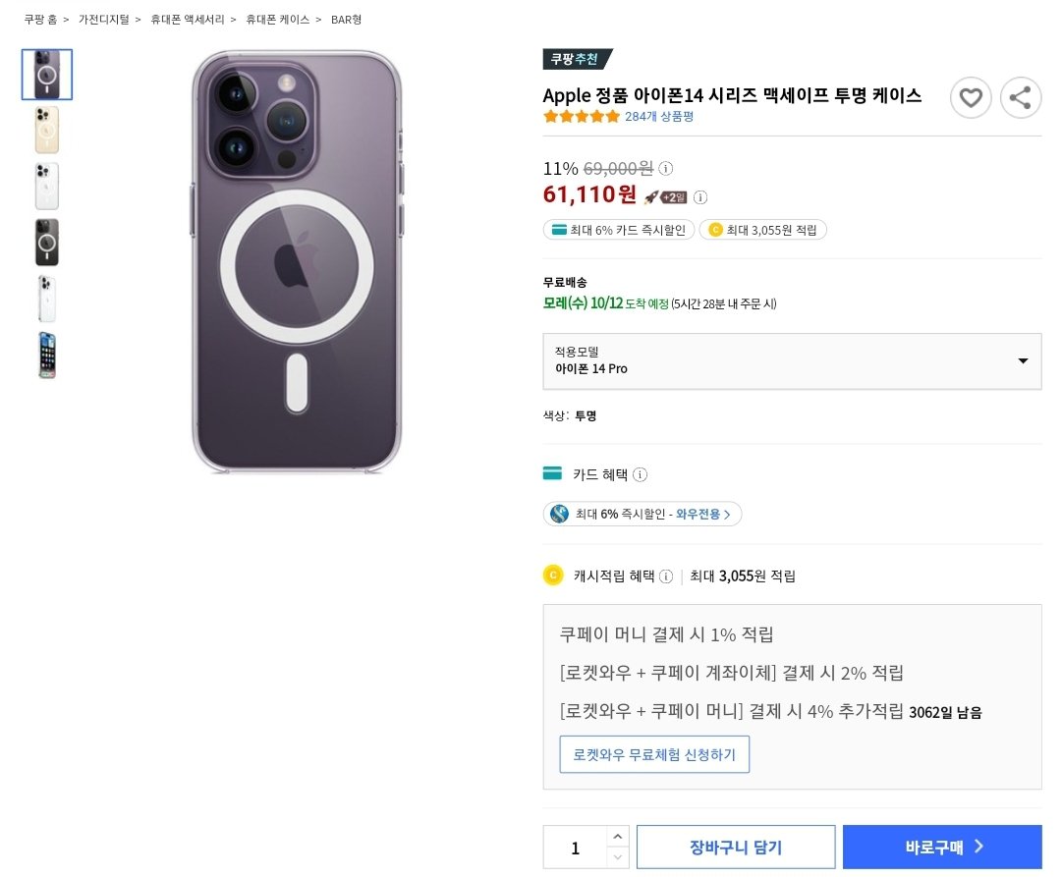Click info icon beside rocket delivery badge
This screenshot has height=877, width=1061.
pyautogui.click(x=701, y=197)
